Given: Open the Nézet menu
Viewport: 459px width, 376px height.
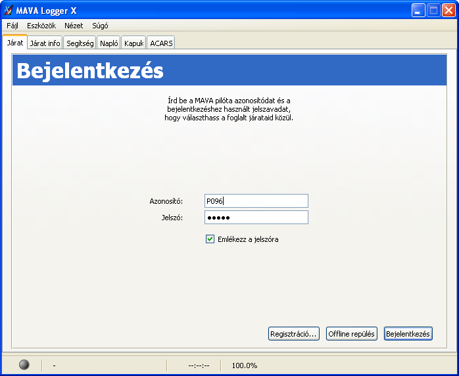Looking at the screenshot, I should 74,26.
